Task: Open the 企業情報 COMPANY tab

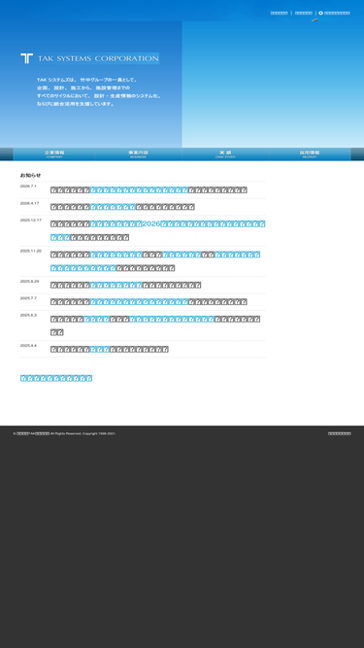Action: pyautogui.click(x=54, y=154)
